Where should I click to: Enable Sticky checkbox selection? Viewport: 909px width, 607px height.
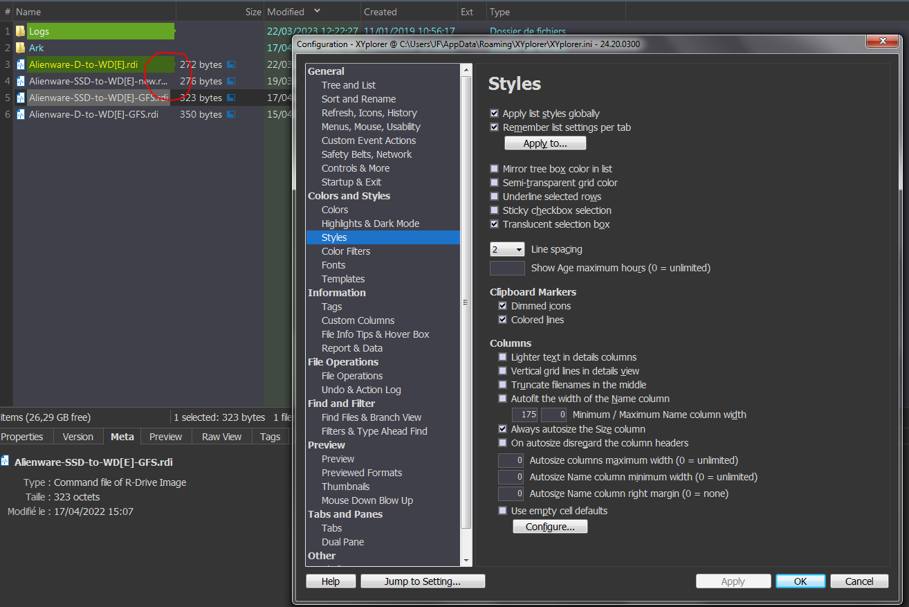494,210
